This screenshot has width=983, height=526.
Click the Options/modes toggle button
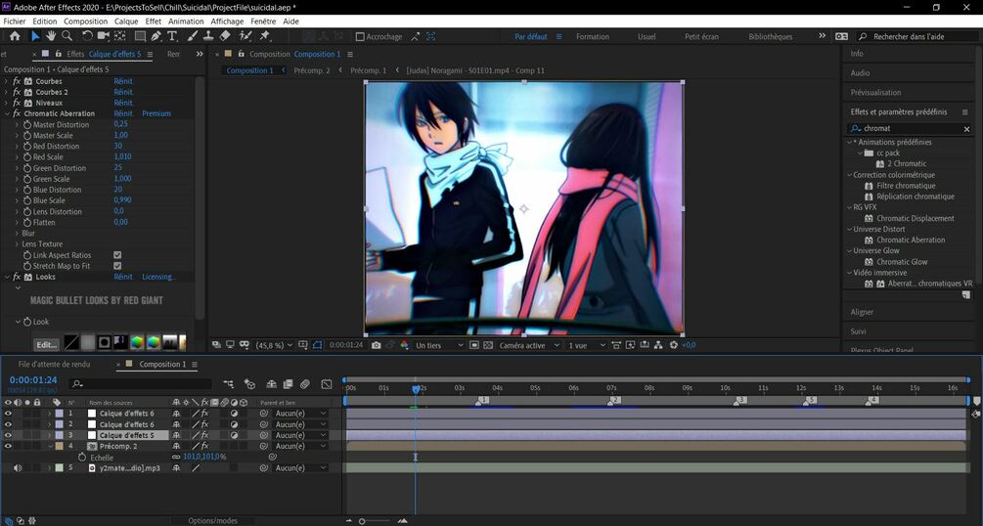click(x=213, y=521)
